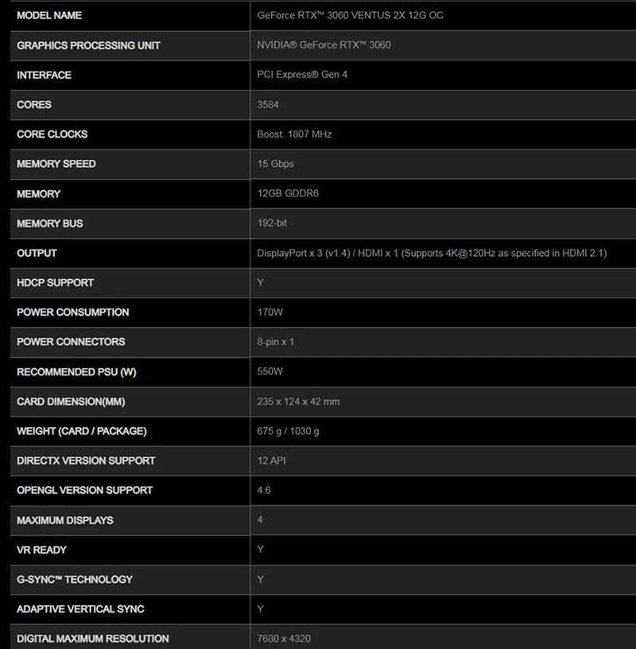Click the DIRECTX VERSION SUPPORT label
The height and width of the screenshot is (649, 636).
pos(86,461)
